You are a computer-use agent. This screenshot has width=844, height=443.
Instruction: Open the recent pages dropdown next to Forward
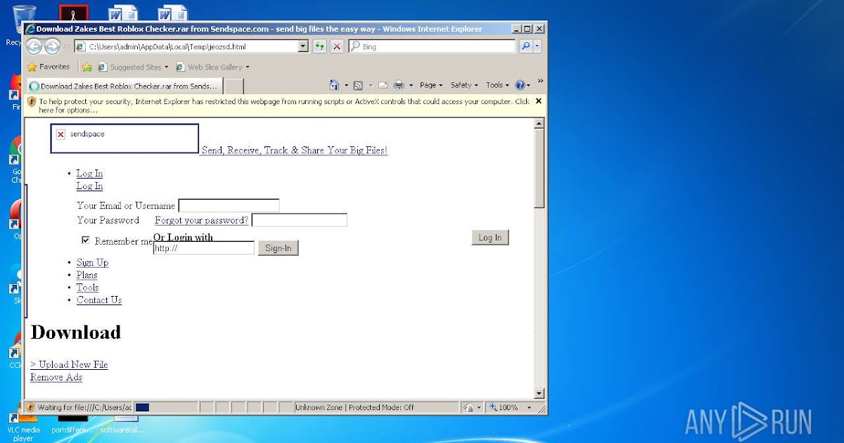(x=67, y=47)
